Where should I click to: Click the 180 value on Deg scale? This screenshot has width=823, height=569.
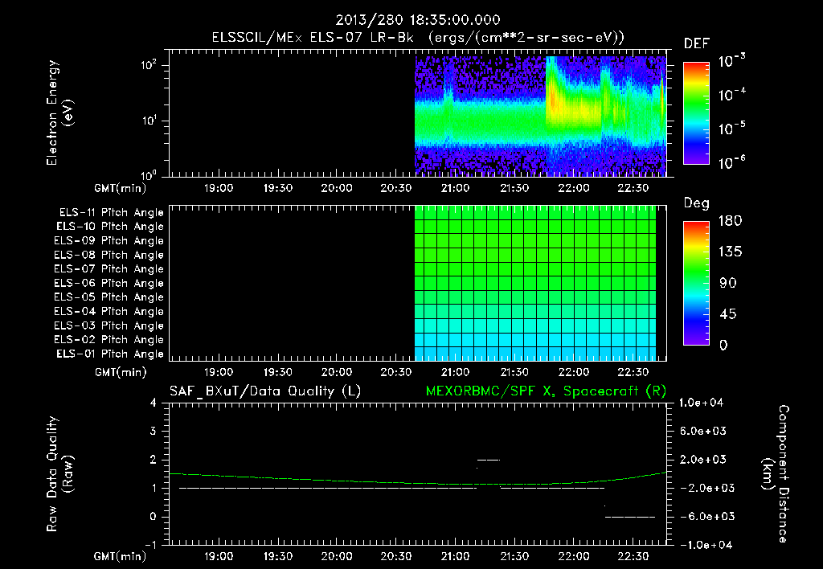point(730,221)
